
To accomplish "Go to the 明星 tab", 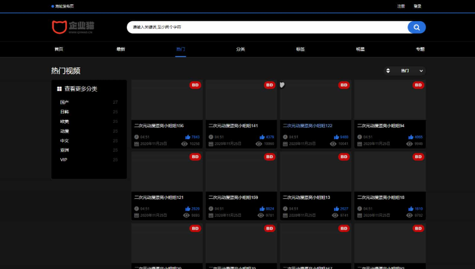I will click(x=360, y=49).
